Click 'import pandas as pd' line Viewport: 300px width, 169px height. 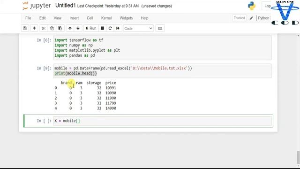point(75,55)
